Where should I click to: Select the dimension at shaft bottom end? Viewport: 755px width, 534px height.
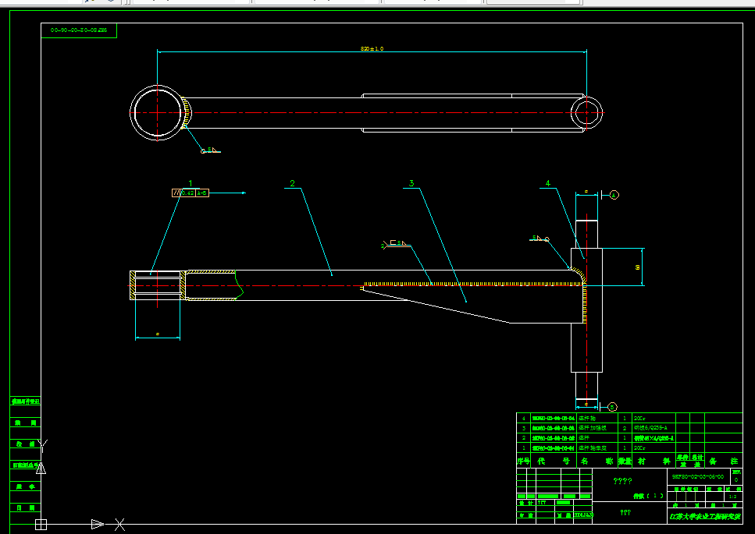coord(586,405)
